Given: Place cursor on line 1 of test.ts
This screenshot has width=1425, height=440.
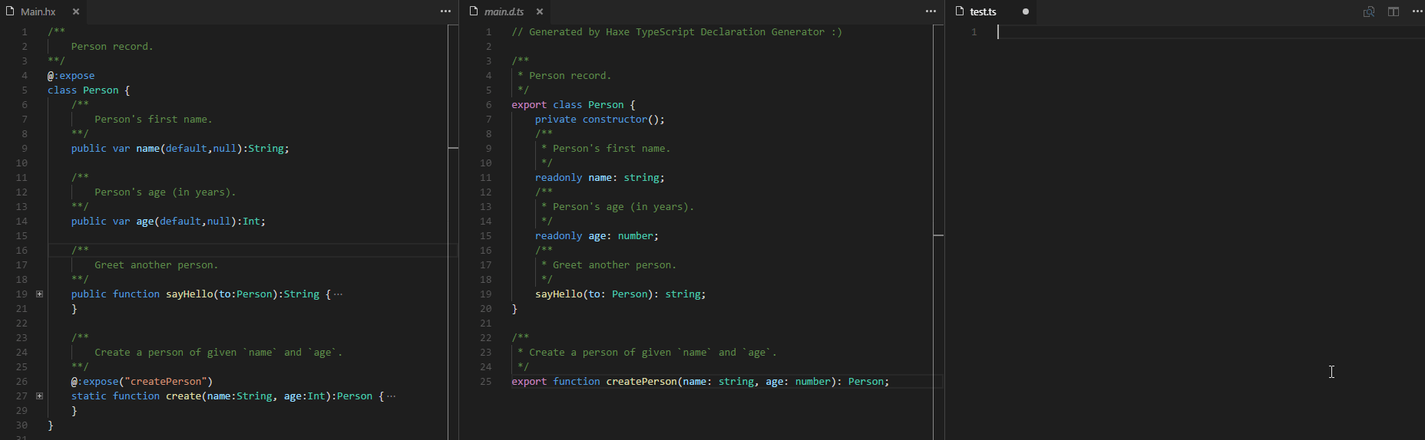Looking at the screenshot, I should 1152,32.
